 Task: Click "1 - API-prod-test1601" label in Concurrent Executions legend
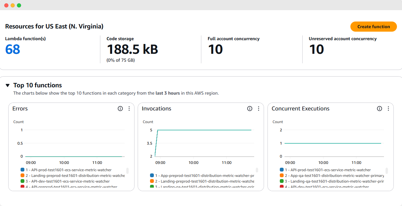point(328,170)
